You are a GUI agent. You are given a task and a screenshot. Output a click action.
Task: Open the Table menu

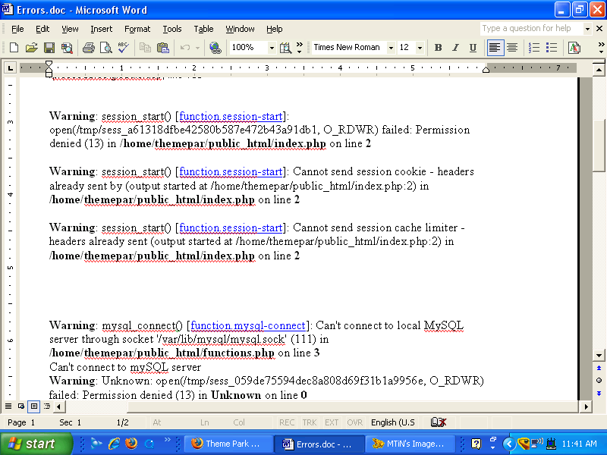pyautogui.click(x=203, y=29)
